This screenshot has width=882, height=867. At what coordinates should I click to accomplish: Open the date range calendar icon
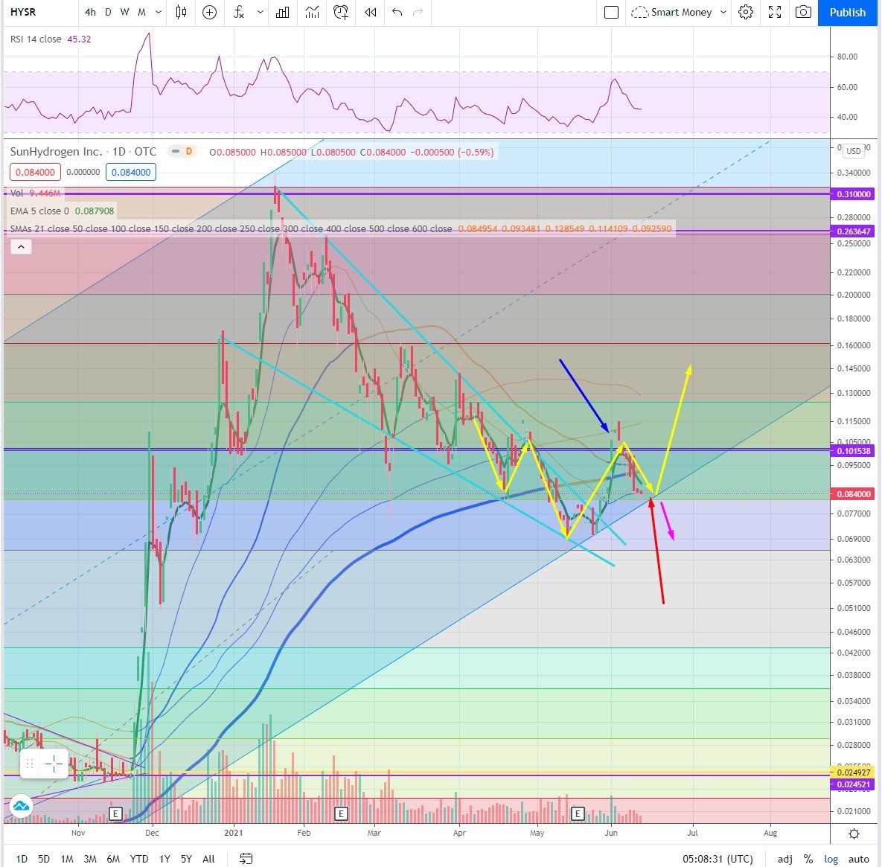246,858
